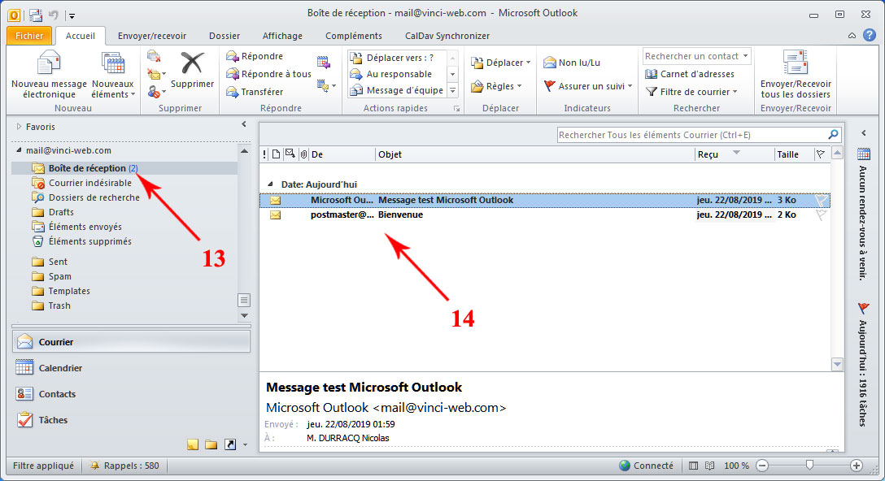Click the Répondre button
Viewport: 885px width, 481px height.
tap(255, 56)
